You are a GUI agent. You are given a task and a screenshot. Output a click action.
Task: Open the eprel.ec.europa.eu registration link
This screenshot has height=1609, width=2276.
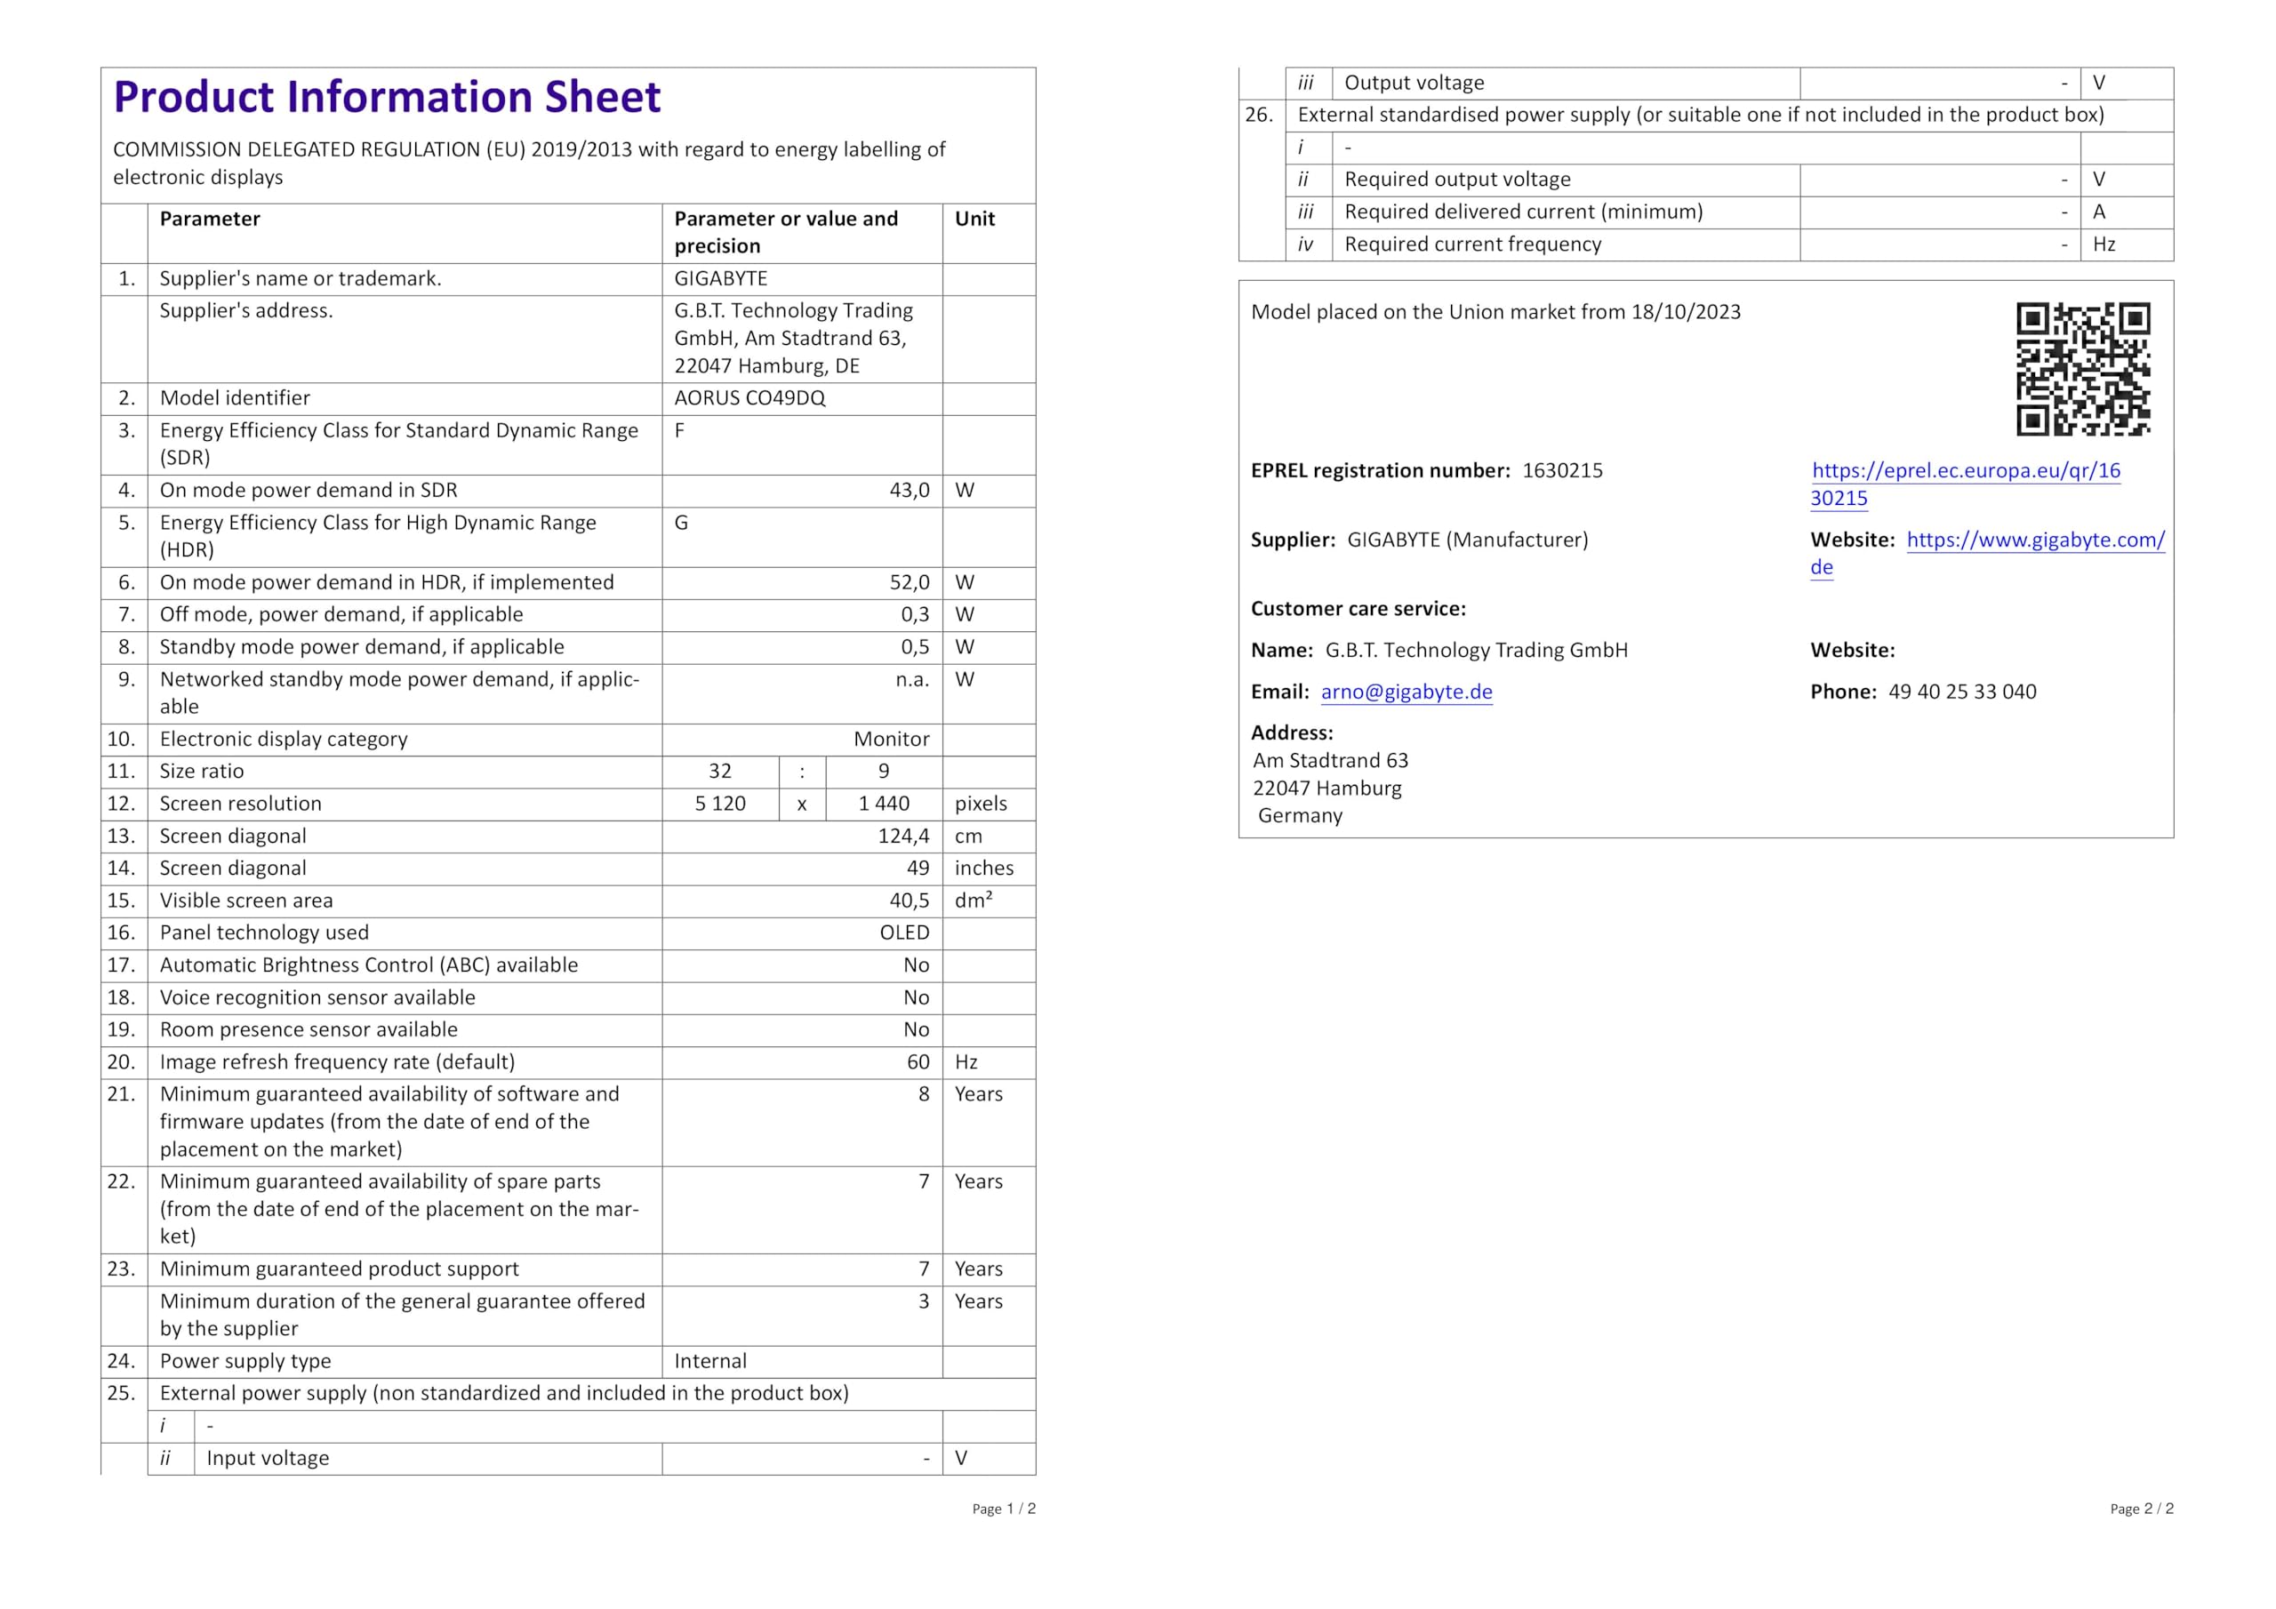[1965, 471]
